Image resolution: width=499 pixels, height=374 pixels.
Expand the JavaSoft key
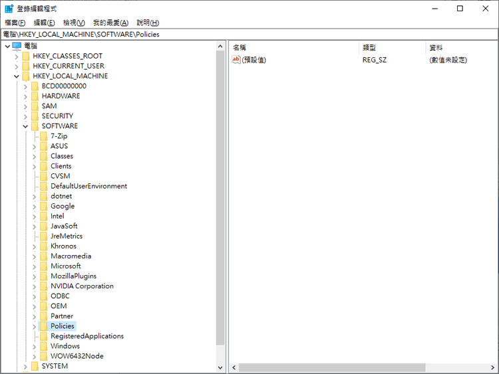pyautogui.click(x=35, y=227)
